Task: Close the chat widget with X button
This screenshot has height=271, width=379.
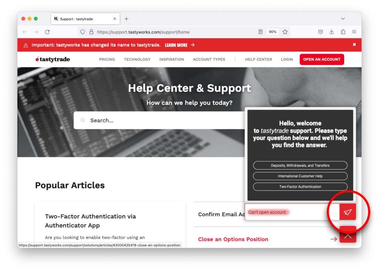Action: click(348, 235)
